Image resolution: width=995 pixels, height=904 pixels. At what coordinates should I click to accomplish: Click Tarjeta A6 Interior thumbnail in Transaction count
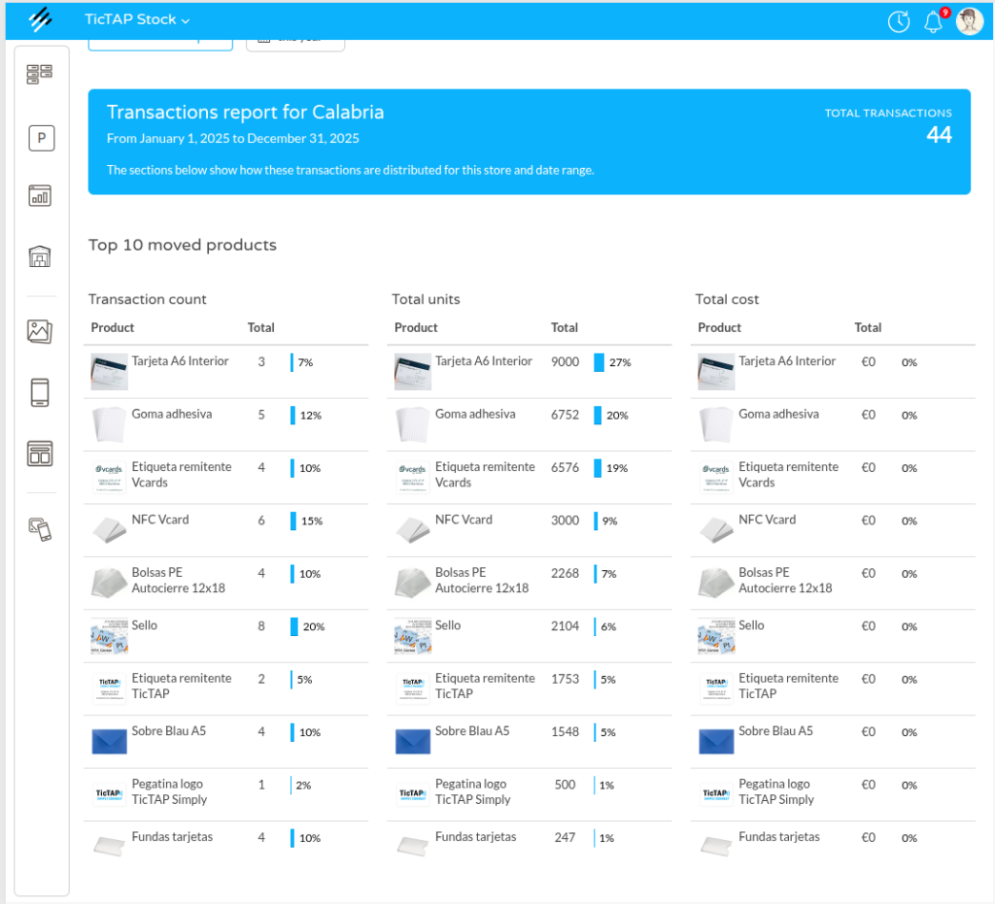[x=109, y=371]
